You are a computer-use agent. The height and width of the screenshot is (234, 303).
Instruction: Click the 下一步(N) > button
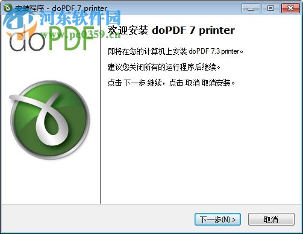(x=217, y=220)
